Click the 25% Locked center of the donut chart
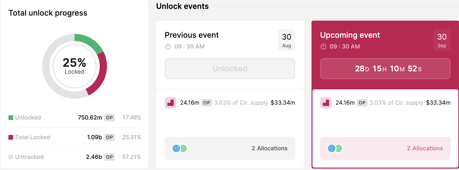The width and height of the screenshot is (459, 170). (75, 66)
